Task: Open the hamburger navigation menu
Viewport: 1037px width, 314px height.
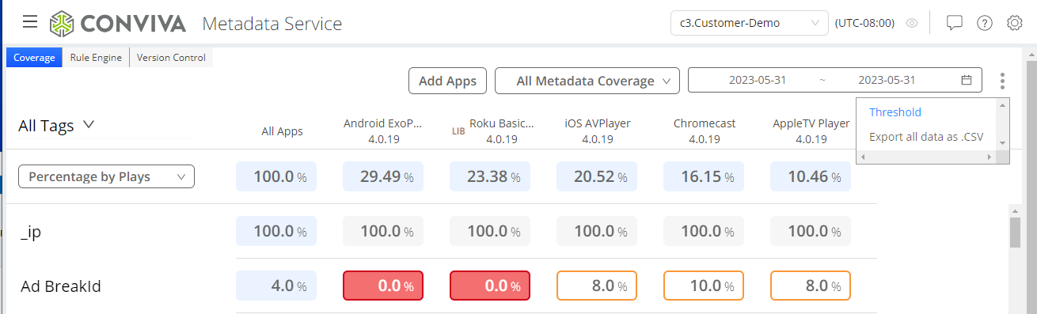Action: click(30, 21)
